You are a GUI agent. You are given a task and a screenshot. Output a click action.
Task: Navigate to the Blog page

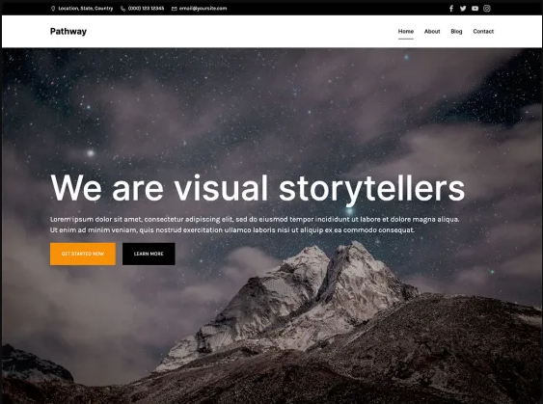point(456,31)
